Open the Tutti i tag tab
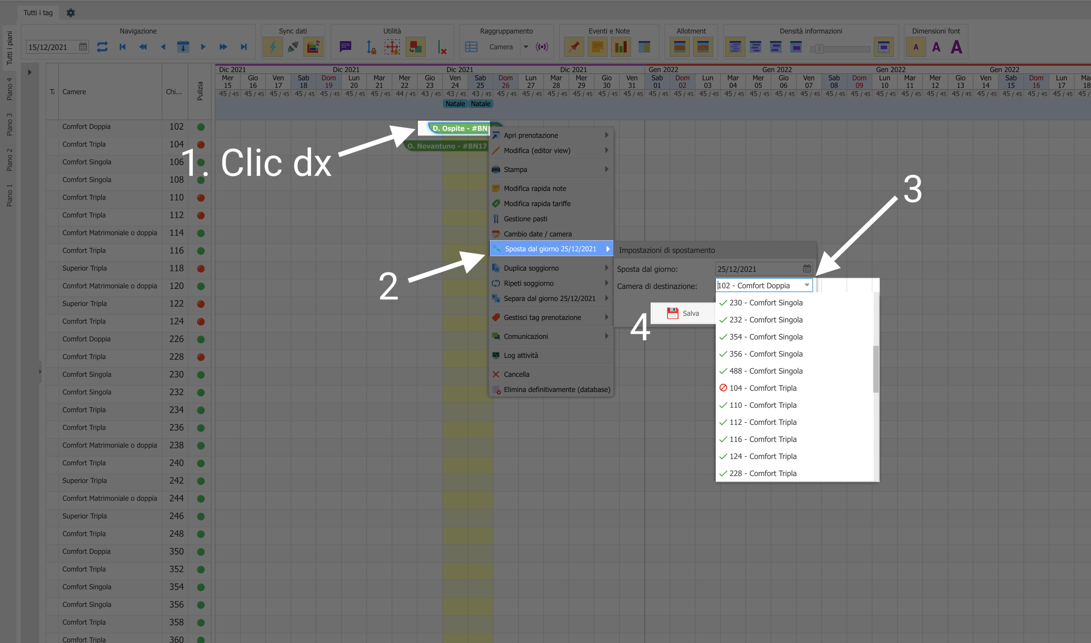The width and height of the screenshot is (1091, 643). click(38, 13)
